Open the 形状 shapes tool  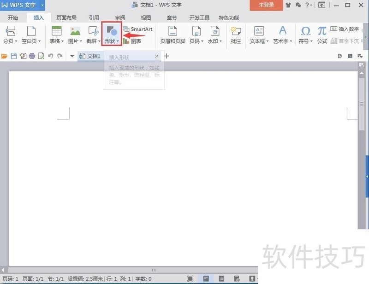pyautogui.click(x=112, y=34)
